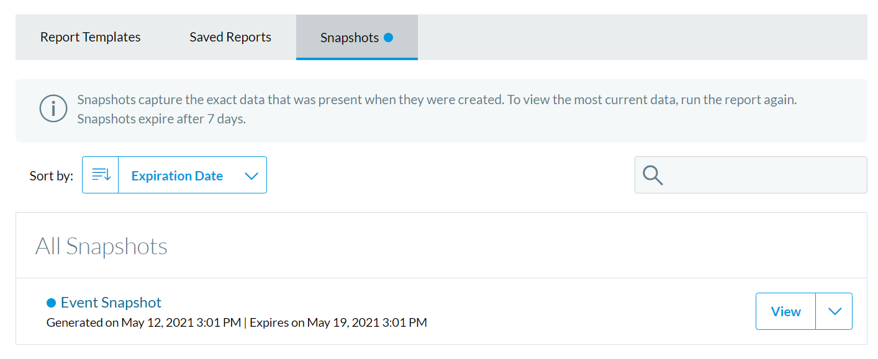Screen dimensions: 878x359
Task: Click the blue dot beside Event Snapshot
Action: click(52, 302)
